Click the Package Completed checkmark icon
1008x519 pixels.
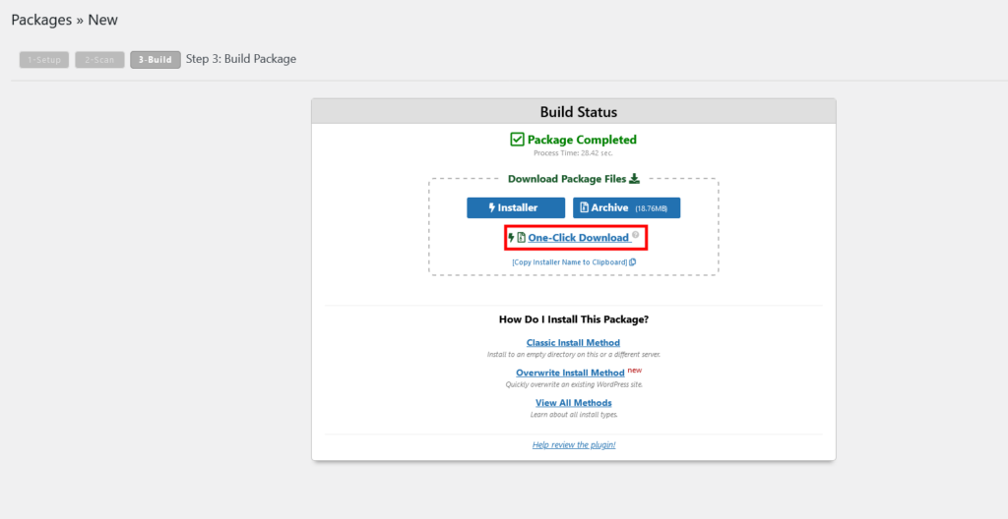[x=517, y=140]
